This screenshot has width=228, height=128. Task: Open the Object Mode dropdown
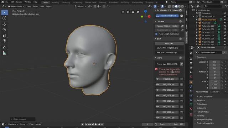point(16,6)
